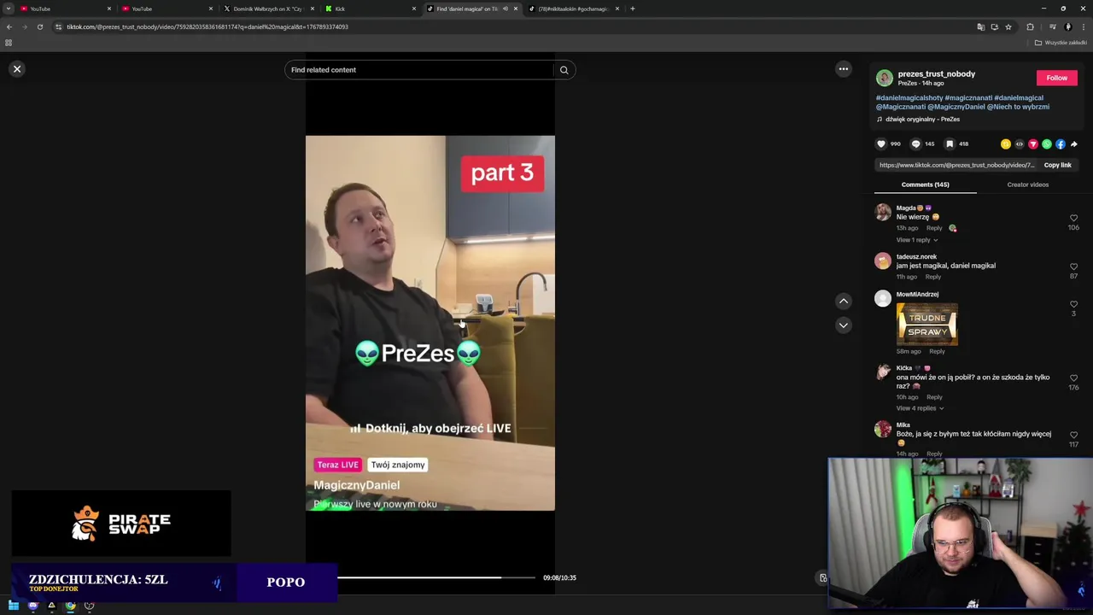This screenshot has height=615, width=1093.
Task: Switch to the Comments (145) tab
Action: 925,184
